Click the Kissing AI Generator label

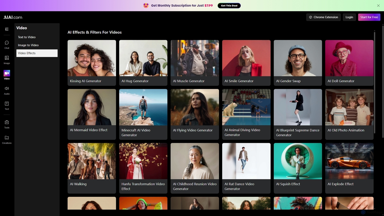[85, 81]
